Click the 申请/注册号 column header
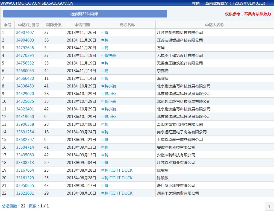Image resolution: width=274 pixels, height=211 pixels. [29, 25]
